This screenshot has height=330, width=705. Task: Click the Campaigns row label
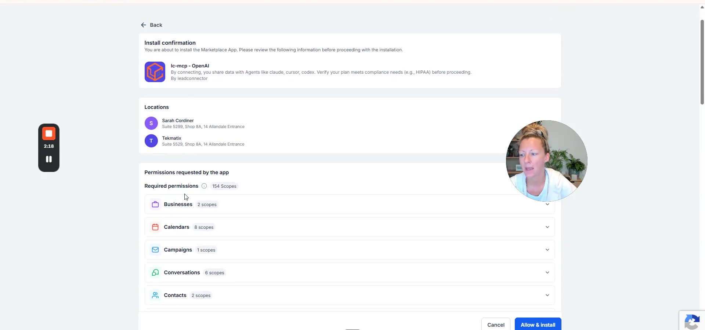click(178, 250)
